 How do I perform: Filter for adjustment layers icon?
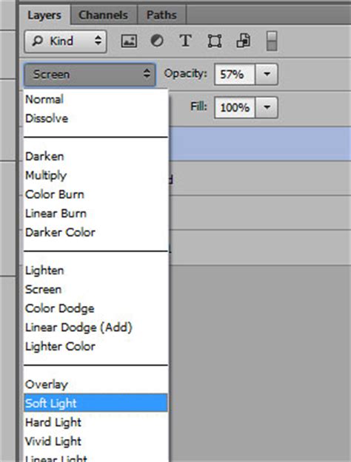coord(157,41)
